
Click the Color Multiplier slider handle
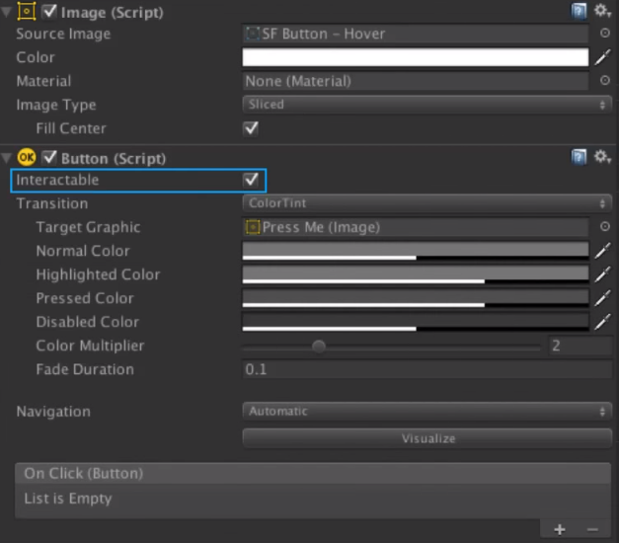pos(319,347)
